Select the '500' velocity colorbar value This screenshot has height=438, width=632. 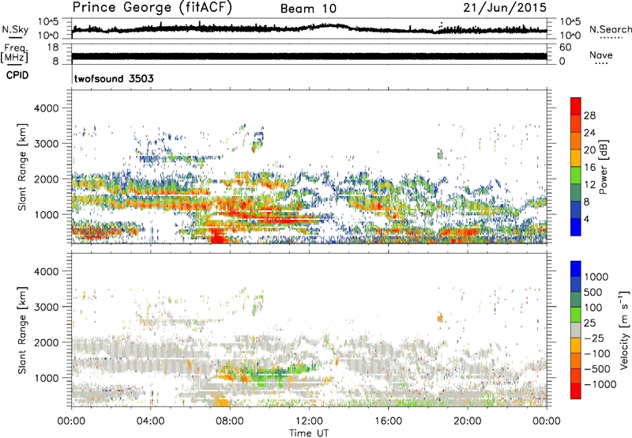click(593, 293)
